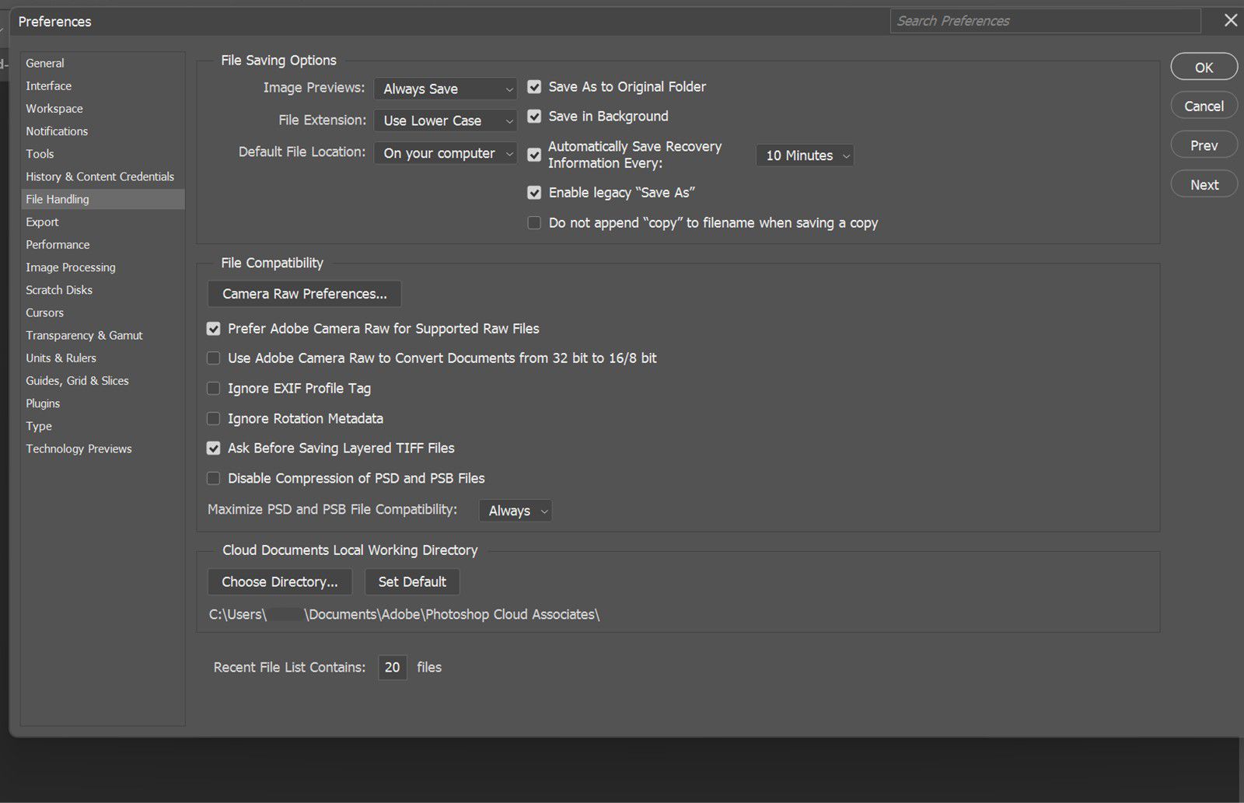This screenshot has width=1244, height=803.
Task: View Units & Rulers settings
Action: 61,358
